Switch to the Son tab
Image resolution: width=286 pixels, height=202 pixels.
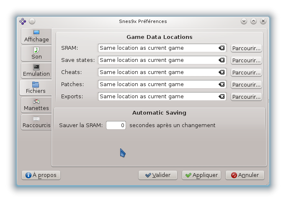click(x=36, y=53)
